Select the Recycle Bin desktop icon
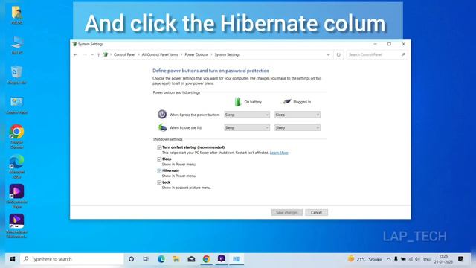This screenshot has width=476, height=268. [x=16, y=74]
